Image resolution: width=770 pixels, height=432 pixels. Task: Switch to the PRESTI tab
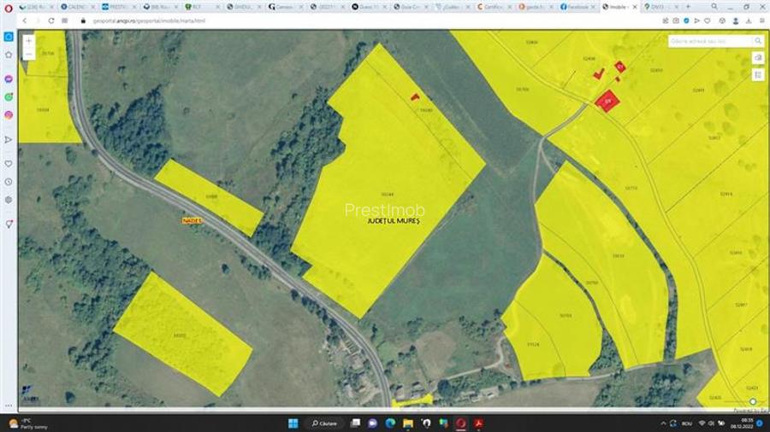click(x=118, y=7)
